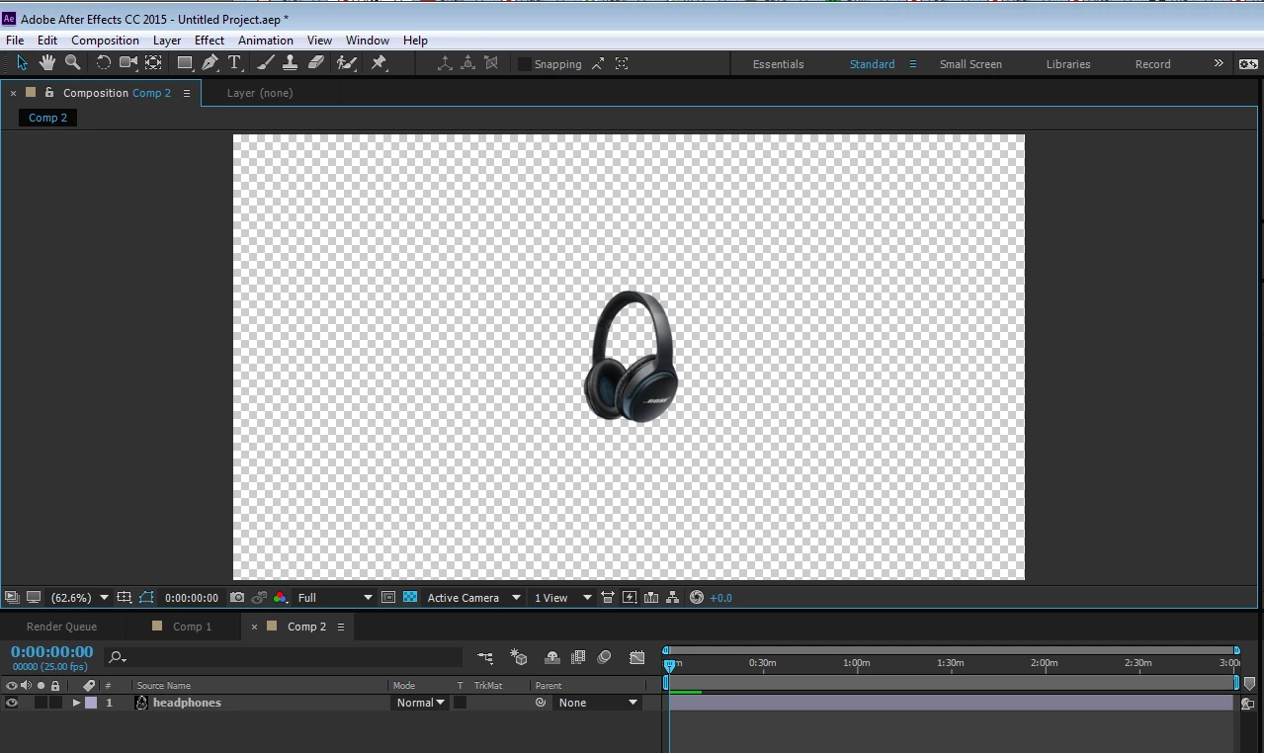Select the Rectangle shape tool
Viewport: 1264px width, 753px height.
tap(185, 62)
